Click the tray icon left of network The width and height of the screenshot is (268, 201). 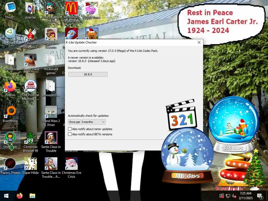(221, 196)
